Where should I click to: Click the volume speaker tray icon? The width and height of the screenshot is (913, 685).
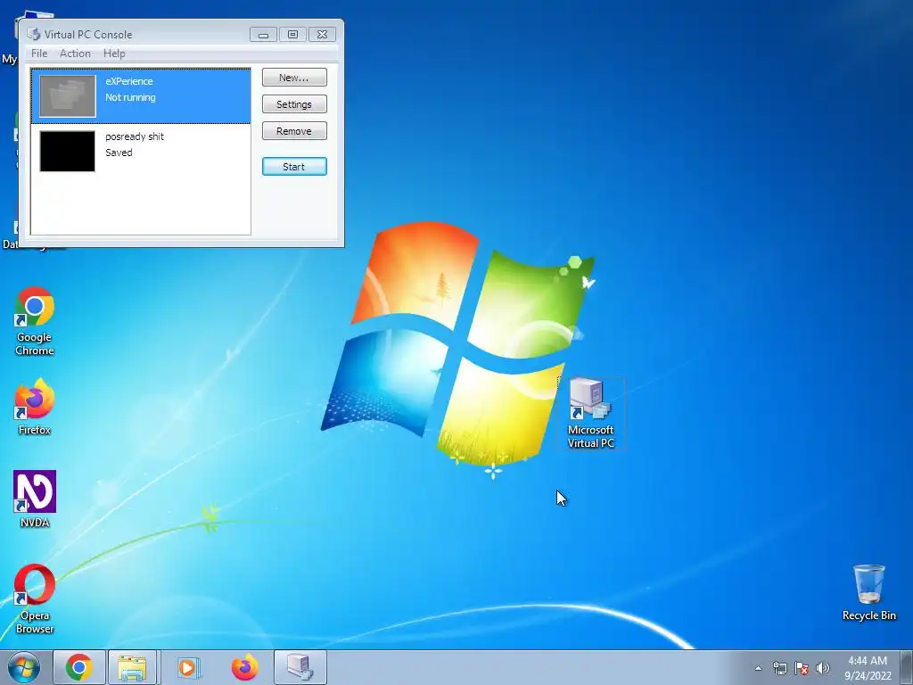tap(823, 668)
